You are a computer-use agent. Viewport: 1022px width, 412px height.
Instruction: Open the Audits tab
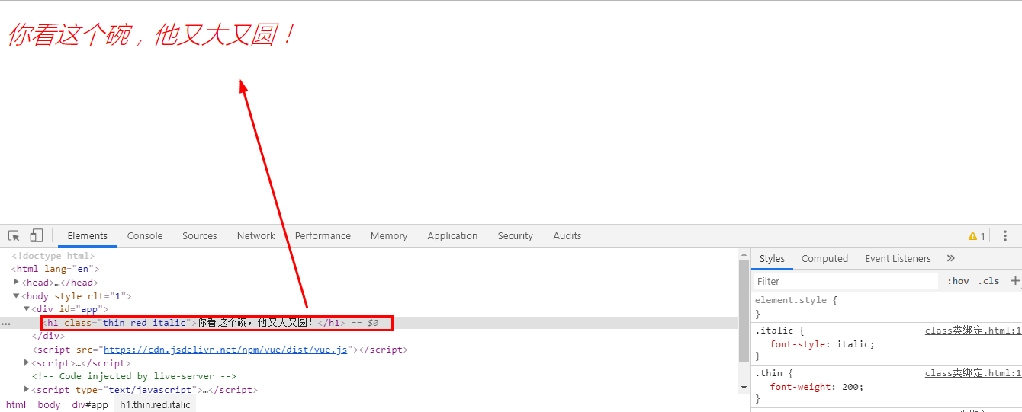click(x=567, y=236)
